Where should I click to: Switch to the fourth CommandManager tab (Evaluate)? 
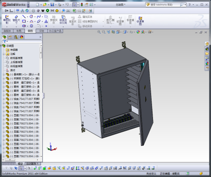pyautogui.click(x=41, y=31)
